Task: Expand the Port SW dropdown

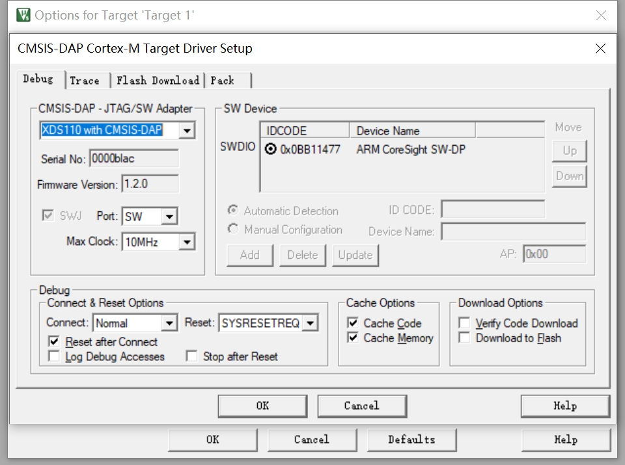Action: pyautogui.click(x=169, y=217)
